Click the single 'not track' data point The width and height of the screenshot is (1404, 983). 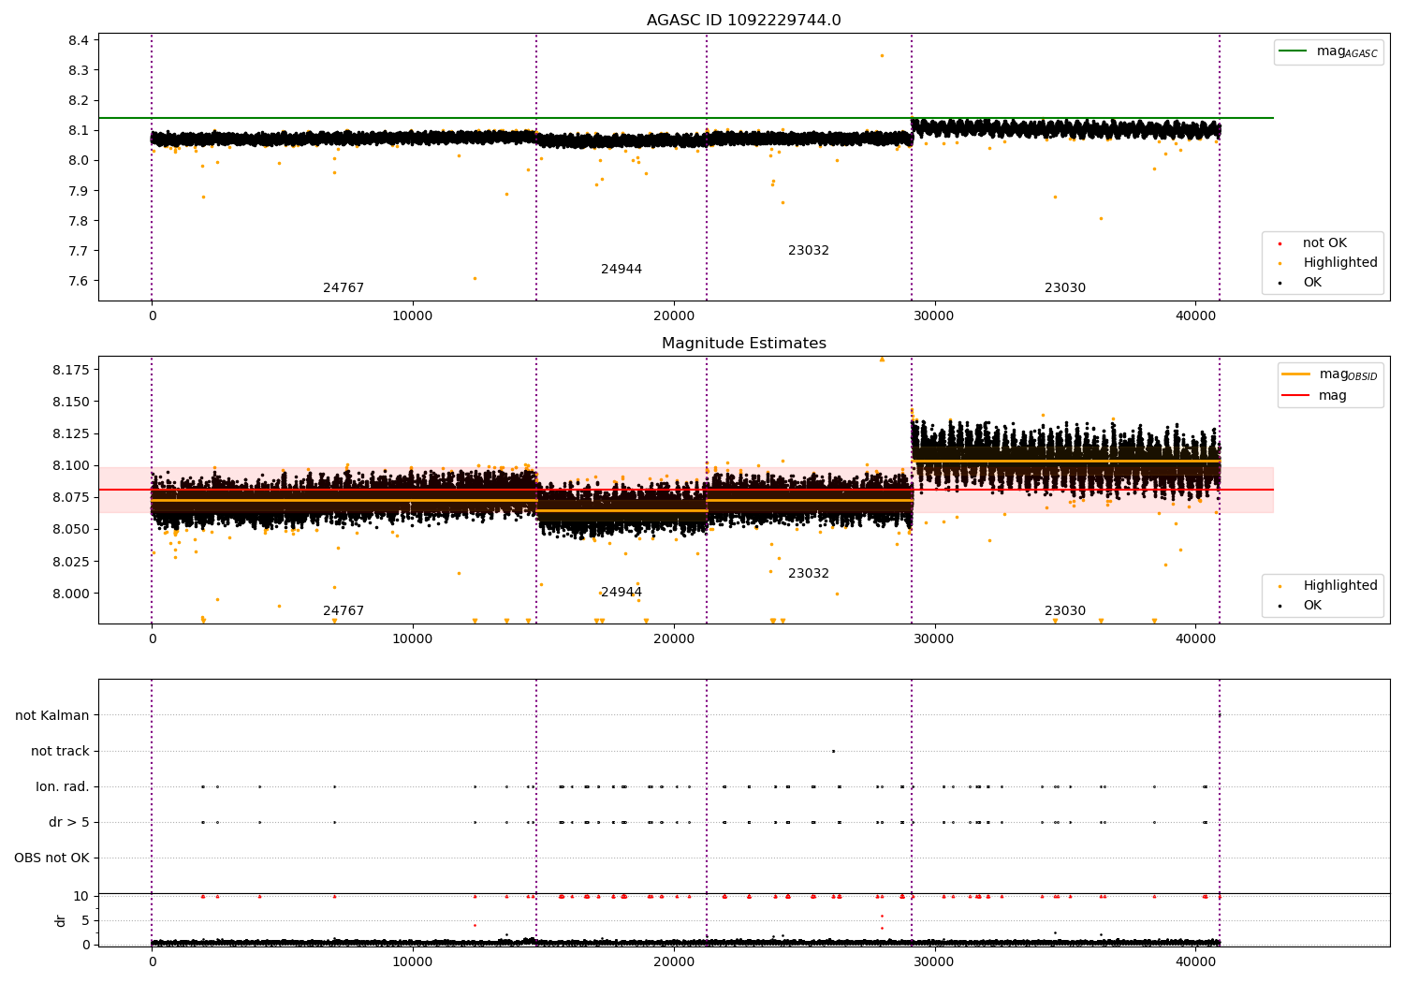[833, 751]
